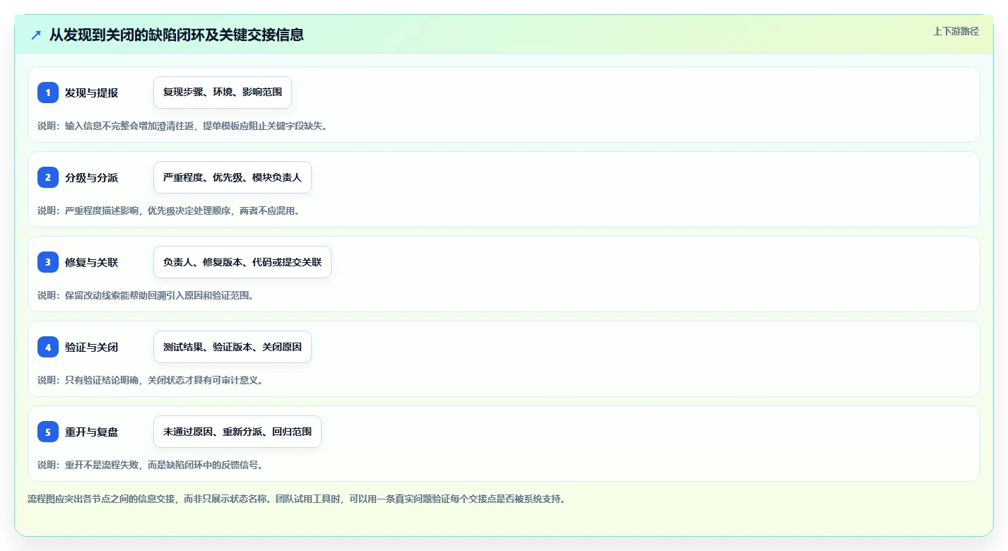Select the 修复与关联 step title
This screenshot has height=551, width=1008.
tap(91, 262)
